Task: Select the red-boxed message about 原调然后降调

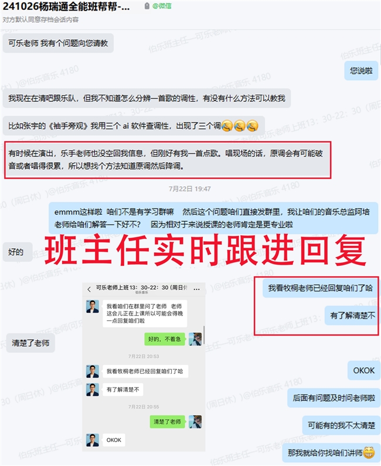Action: click(168, 160)
